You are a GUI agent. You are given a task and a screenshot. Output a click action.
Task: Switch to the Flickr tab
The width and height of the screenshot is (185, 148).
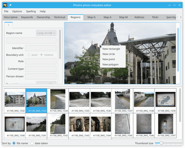point(155,17)
